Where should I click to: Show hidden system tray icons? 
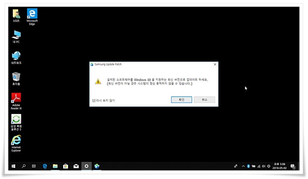coord(243,166)
